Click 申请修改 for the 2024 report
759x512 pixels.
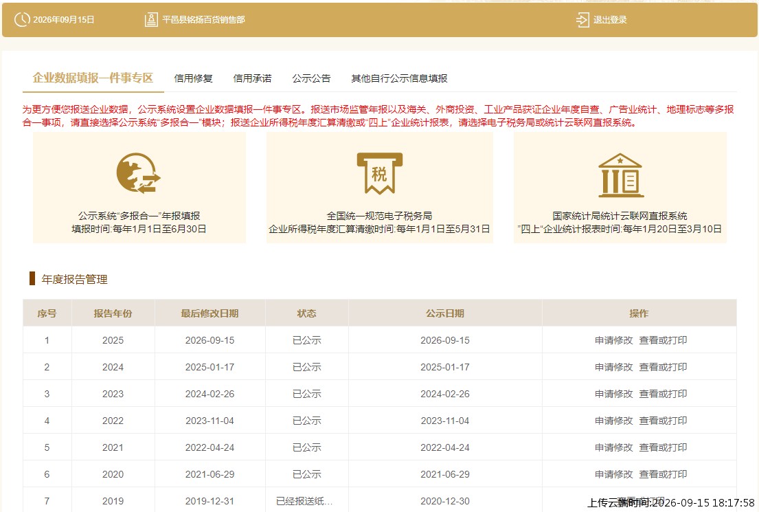click(614, 367)
